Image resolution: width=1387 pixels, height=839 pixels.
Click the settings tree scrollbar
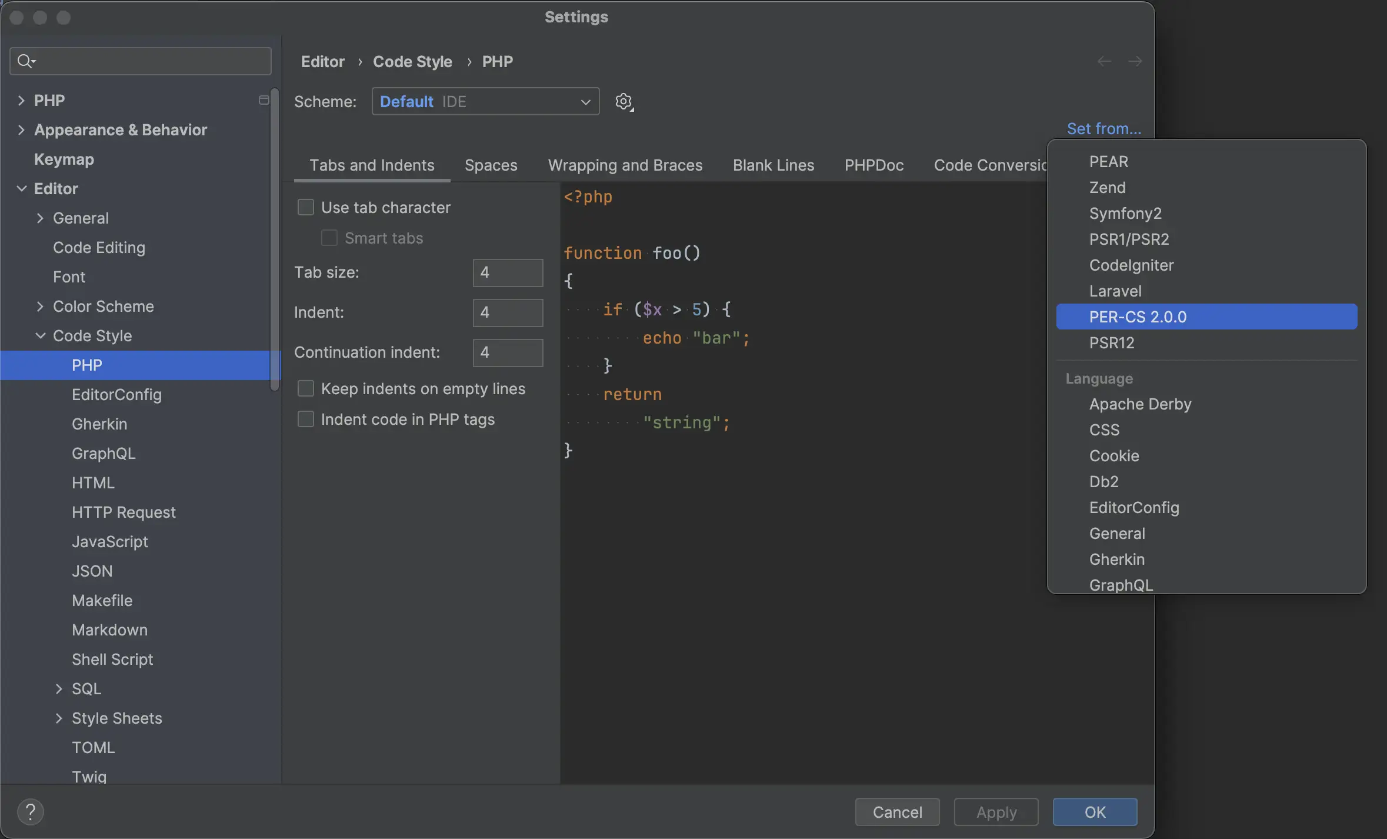click(274, 238)
